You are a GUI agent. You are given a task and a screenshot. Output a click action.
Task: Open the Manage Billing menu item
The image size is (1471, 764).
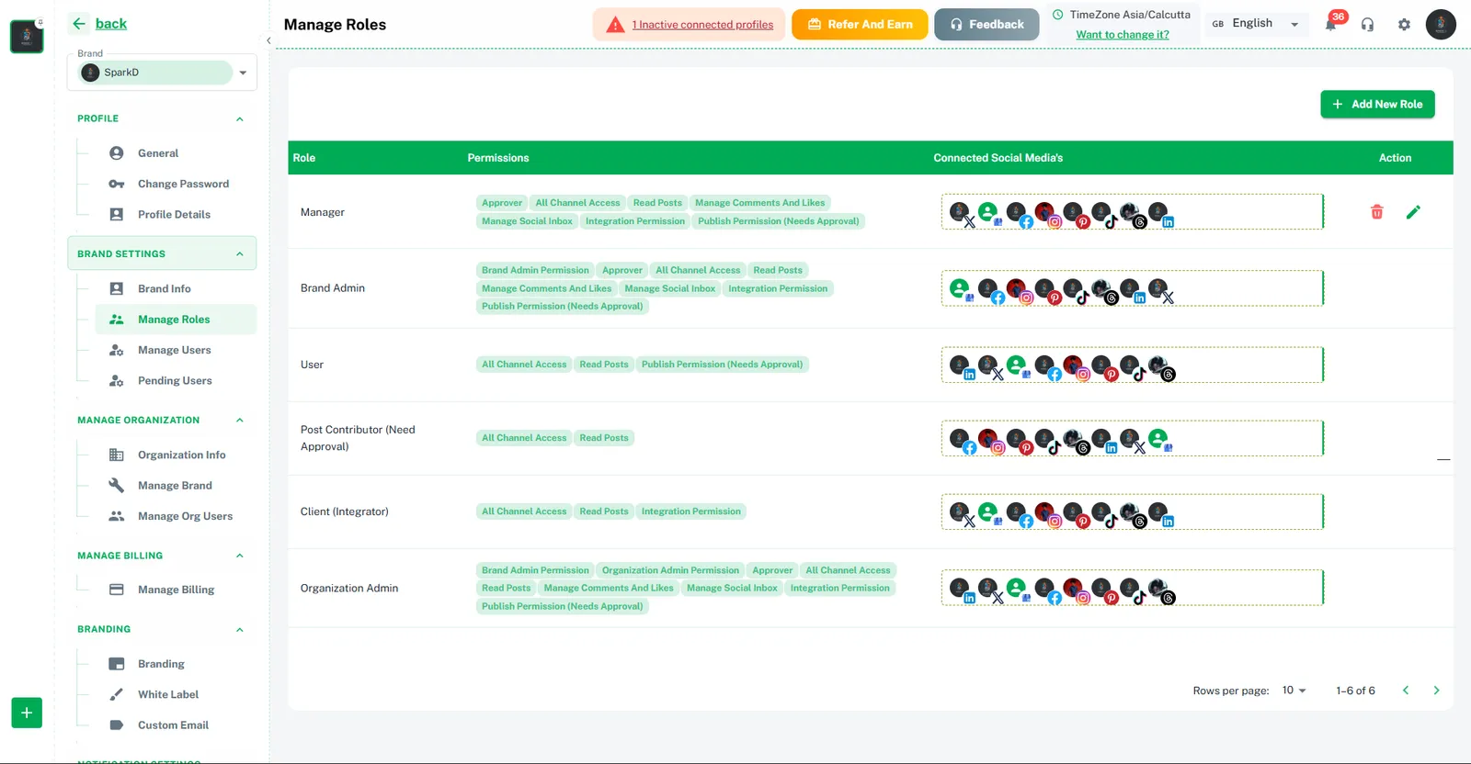pos(176,590)
